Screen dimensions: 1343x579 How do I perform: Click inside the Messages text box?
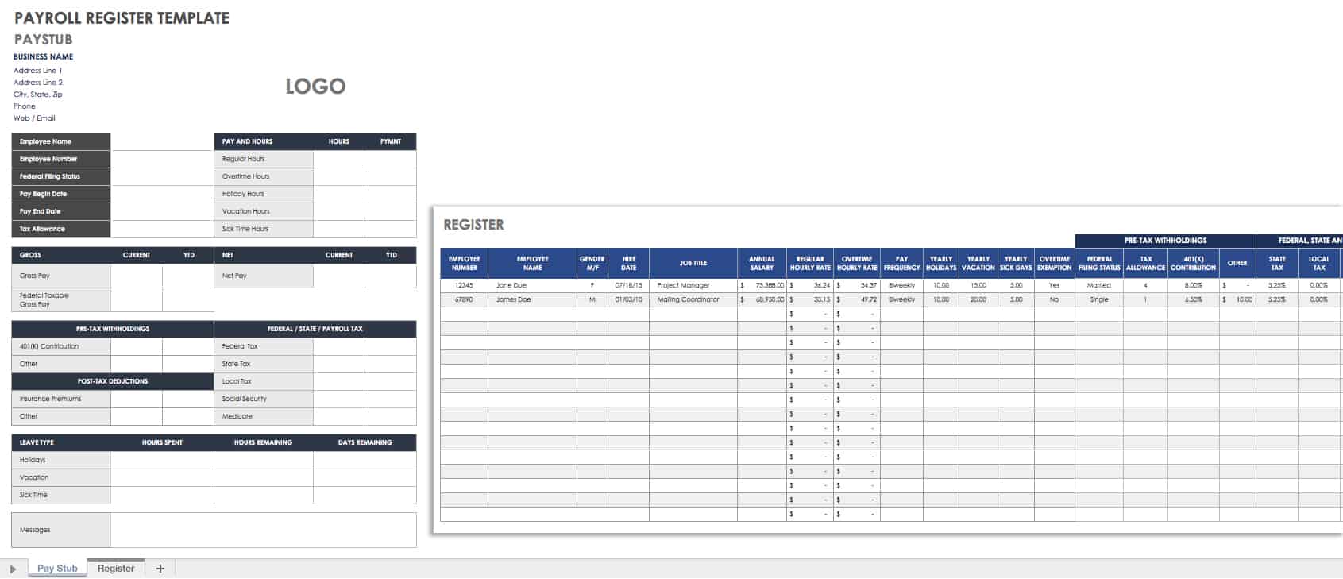(x=263, y=530)
